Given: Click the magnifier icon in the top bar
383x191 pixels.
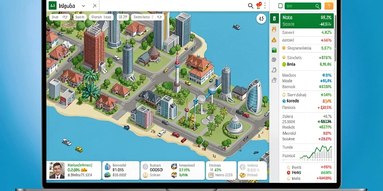Looking at the screenshot, I should point(250,6).
